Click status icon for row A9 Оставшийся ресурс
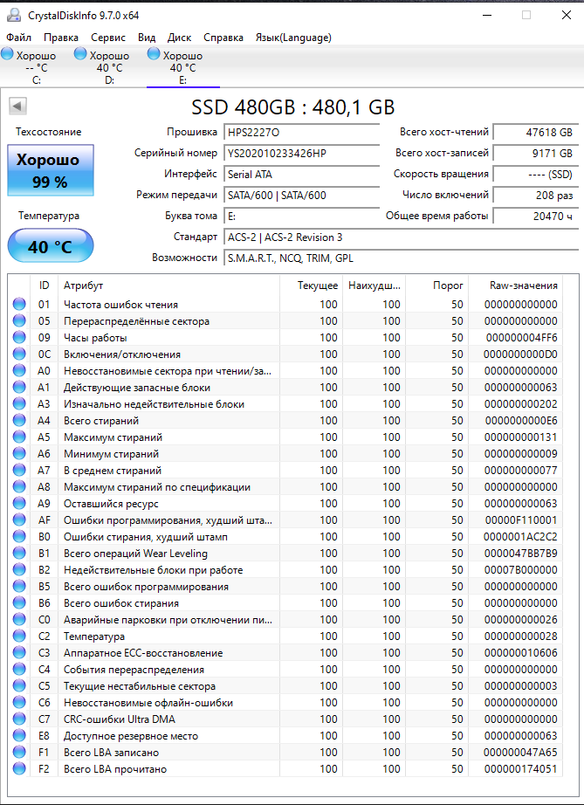The width and height of the screenshot is (584, 805). pyautogui.click(x=19, y=503)
